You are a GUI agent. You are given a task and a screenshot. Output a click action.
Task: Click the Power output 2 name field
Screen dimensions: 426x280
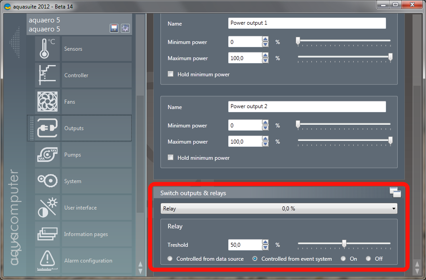307,107
